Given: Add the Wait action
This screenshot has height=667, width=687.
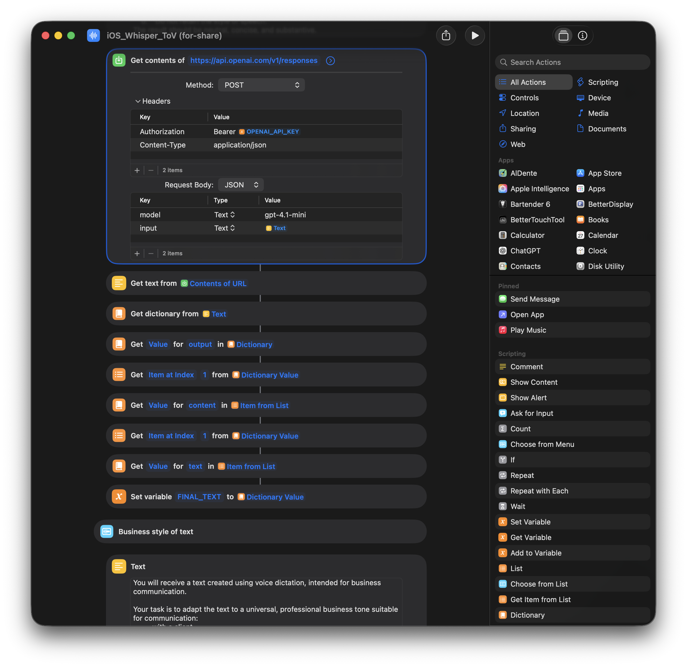Looking at the screenshot, I should point(573,506).
